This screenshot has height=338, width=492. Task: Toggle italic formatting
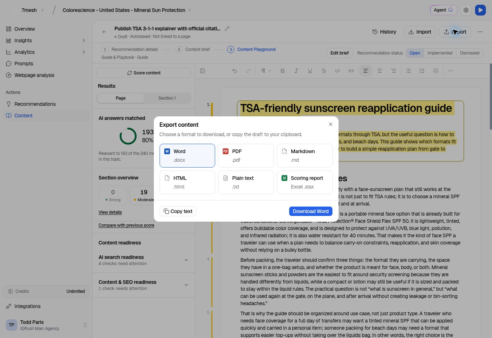coord(296,71)
